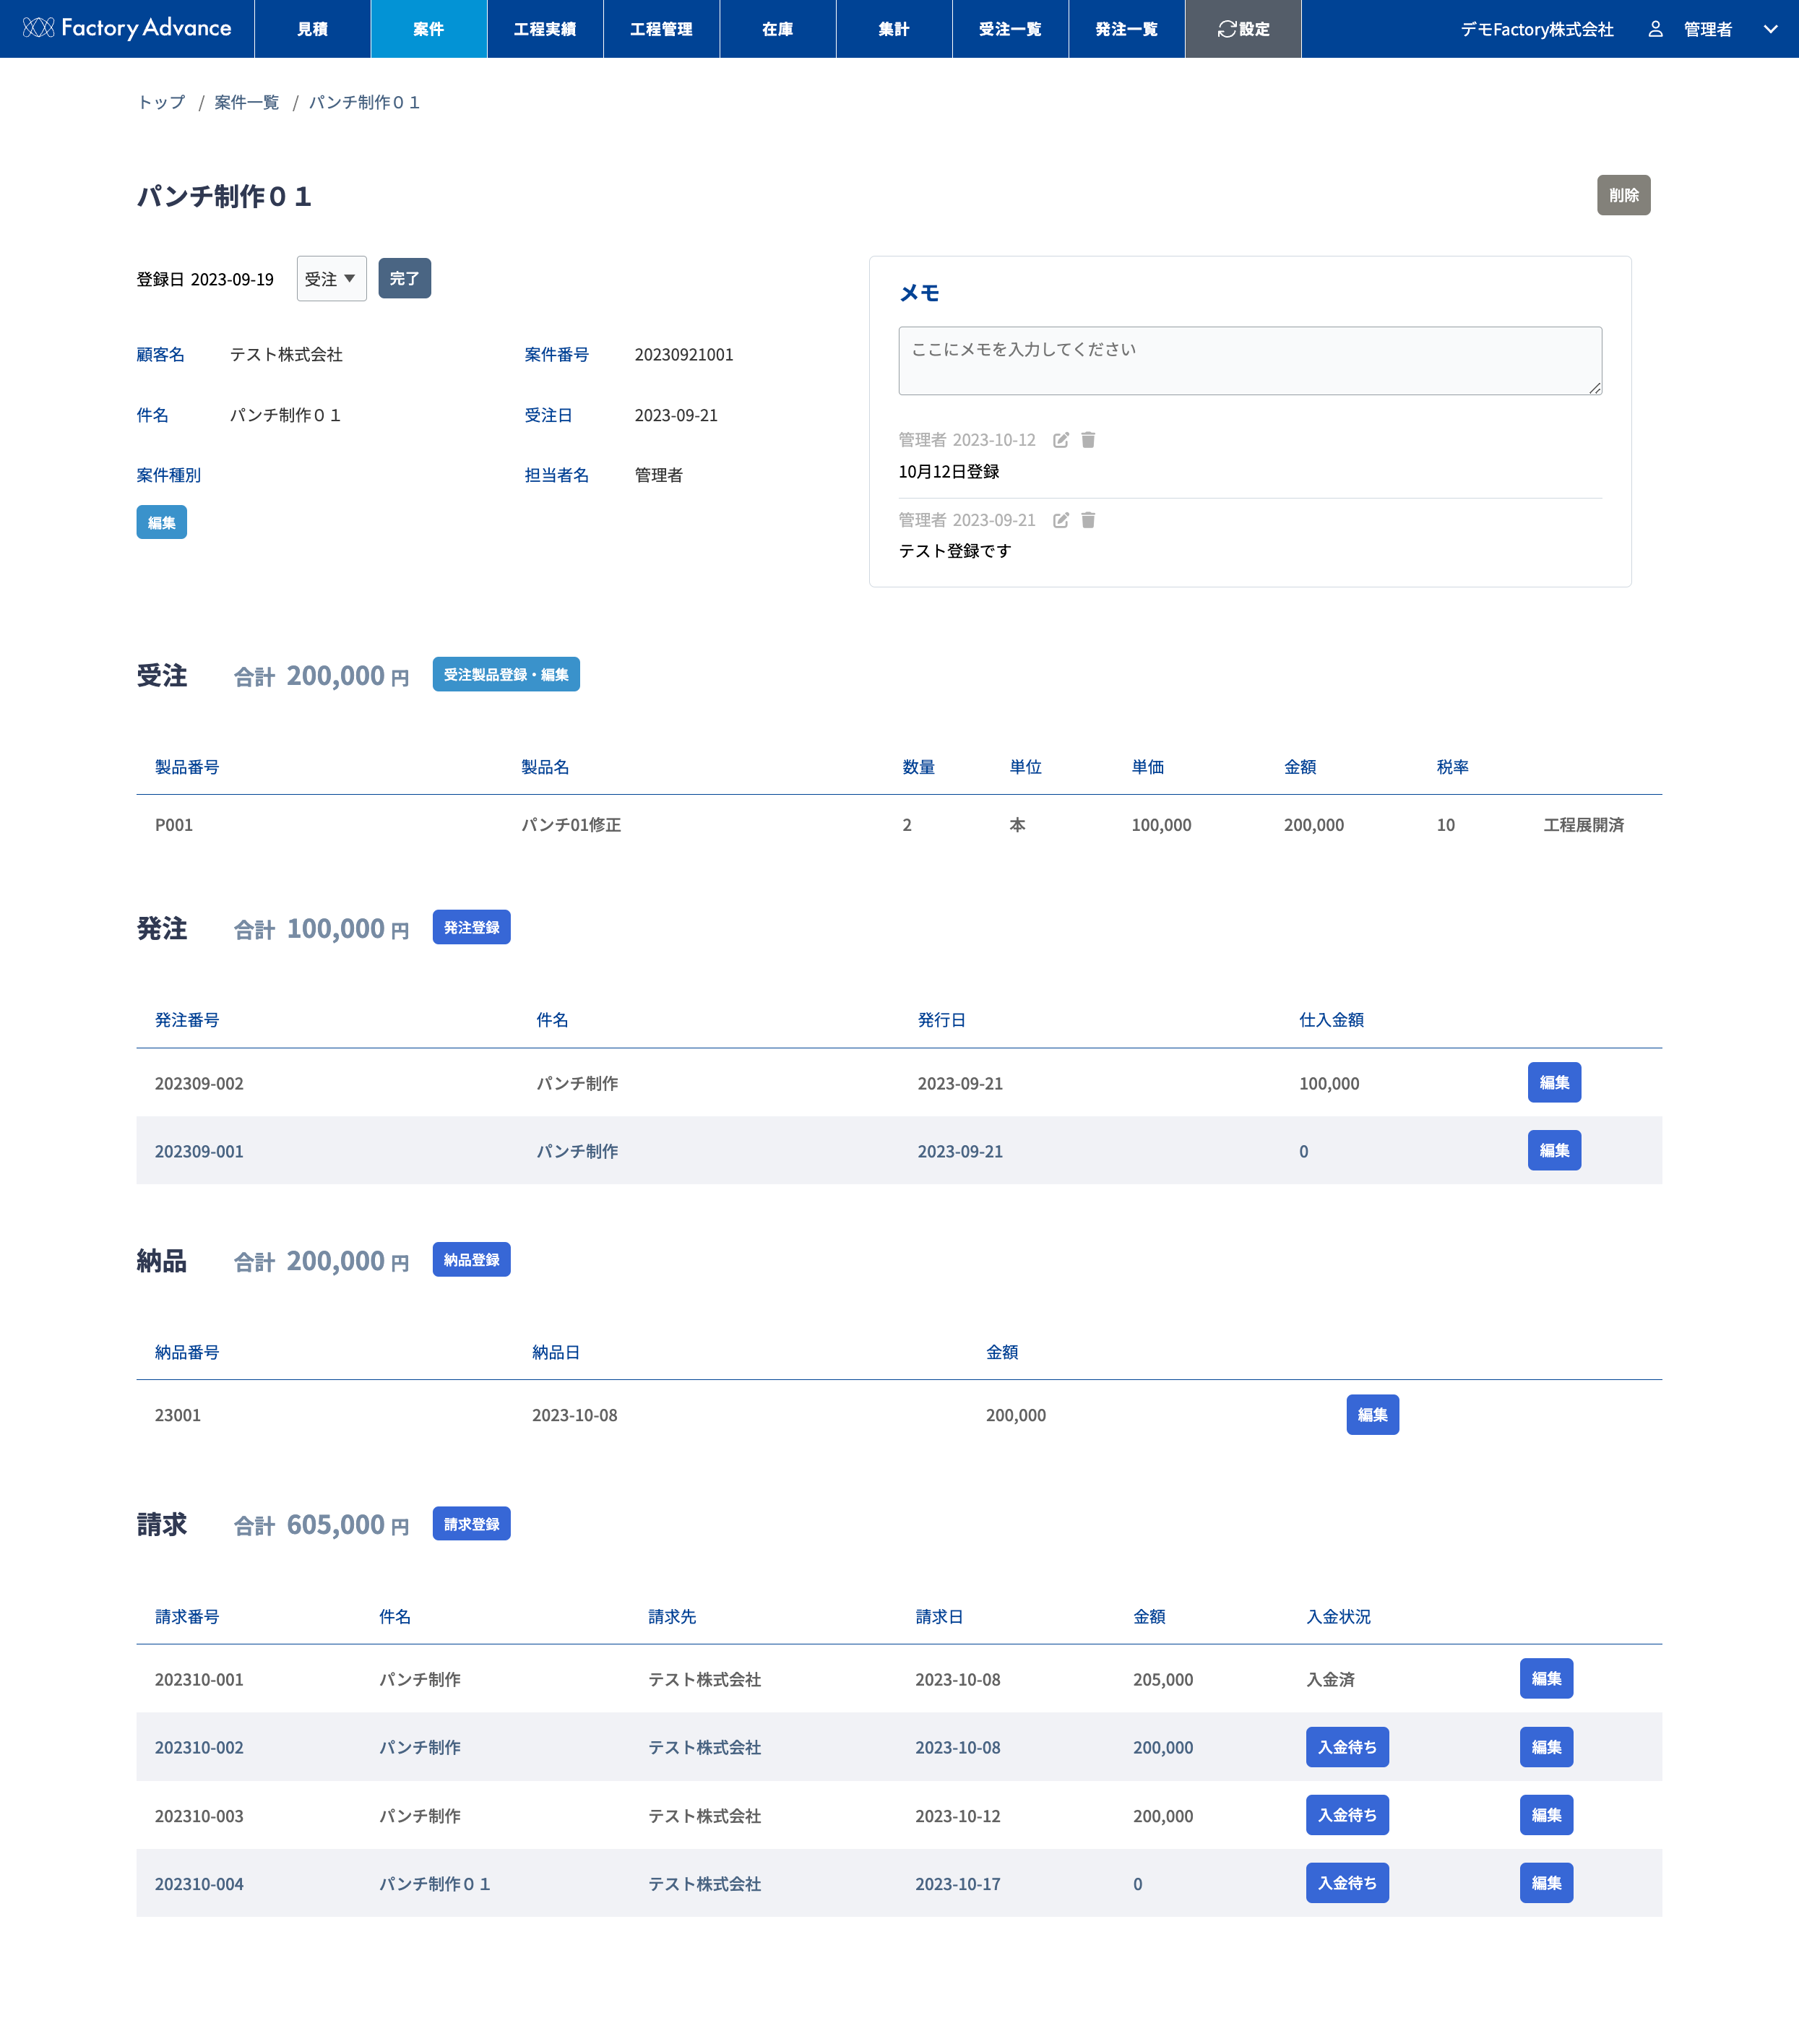
Task: Click the user profile icon in header
Action: pos(1655,29)
